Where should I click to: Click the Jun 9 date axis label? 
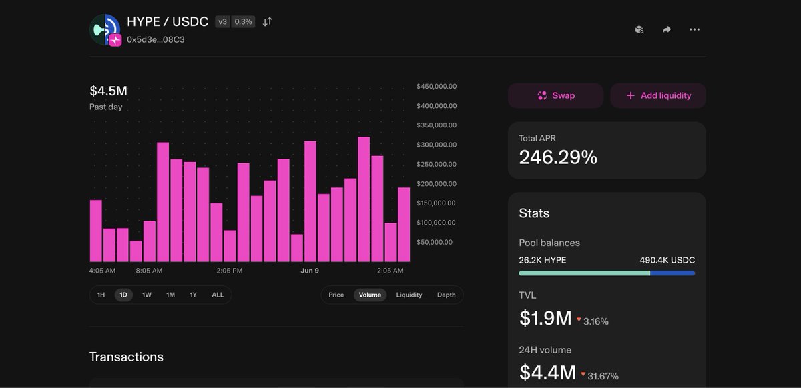point(310,271)
